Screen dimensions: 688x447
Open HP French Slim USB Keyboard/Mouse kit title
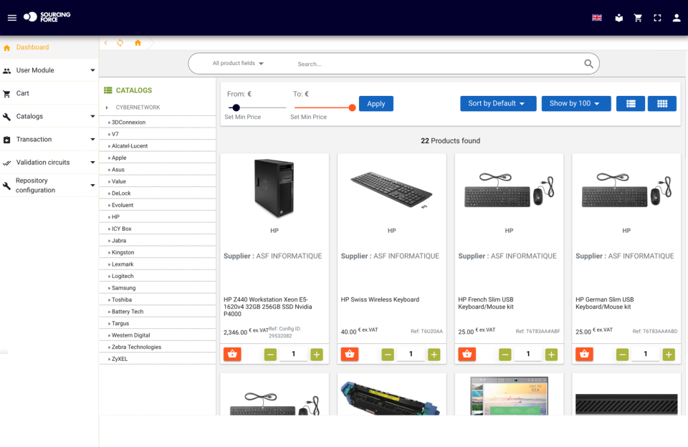486,303
